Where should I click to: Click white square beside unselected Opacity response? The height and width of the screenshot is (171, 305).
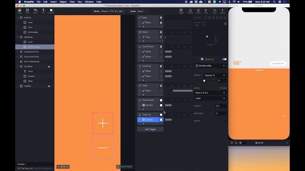[161, 105]
